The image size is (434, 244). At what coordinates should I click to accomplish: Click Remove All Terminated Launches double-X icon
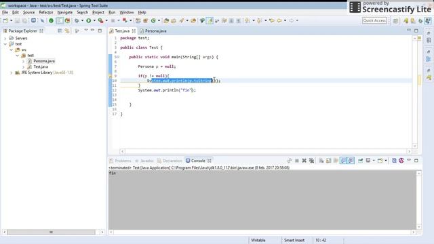pyautogui.click(x=312, y=161)
